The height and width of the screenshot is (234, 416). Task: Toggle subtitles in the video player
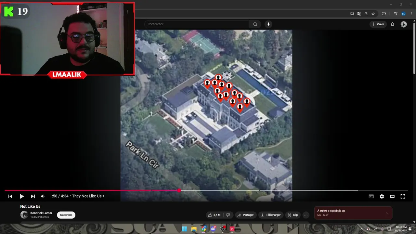[x=371, y=196]
